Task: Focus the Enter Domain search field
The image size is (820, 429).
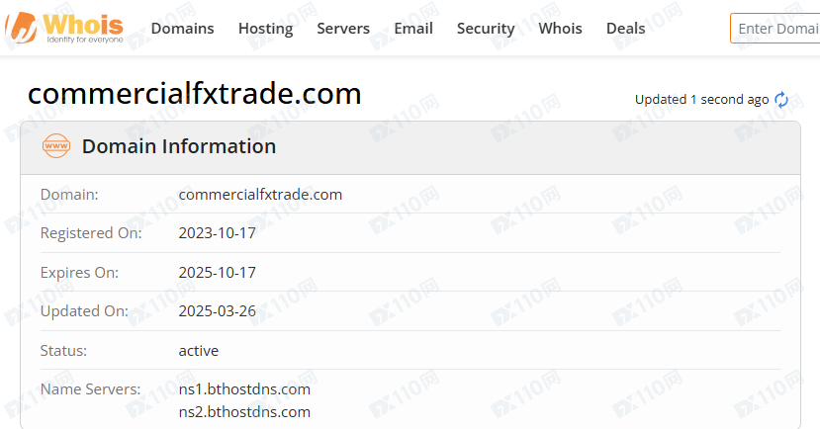Action: [x=775, y=29]
